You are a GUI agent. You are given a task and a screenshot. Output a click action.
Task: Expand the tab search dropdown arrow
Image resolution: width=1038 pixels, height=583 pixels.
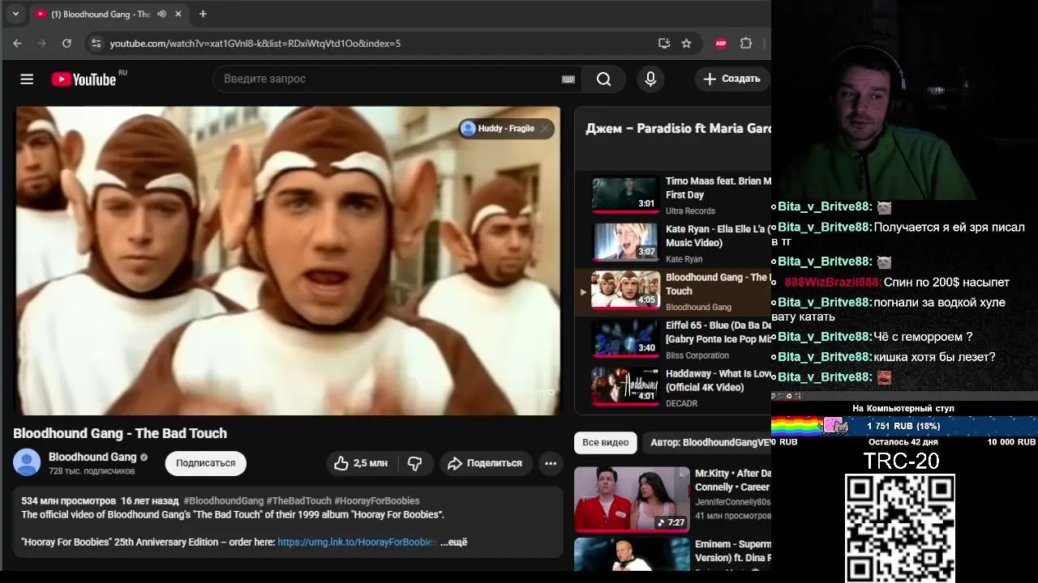15,14
